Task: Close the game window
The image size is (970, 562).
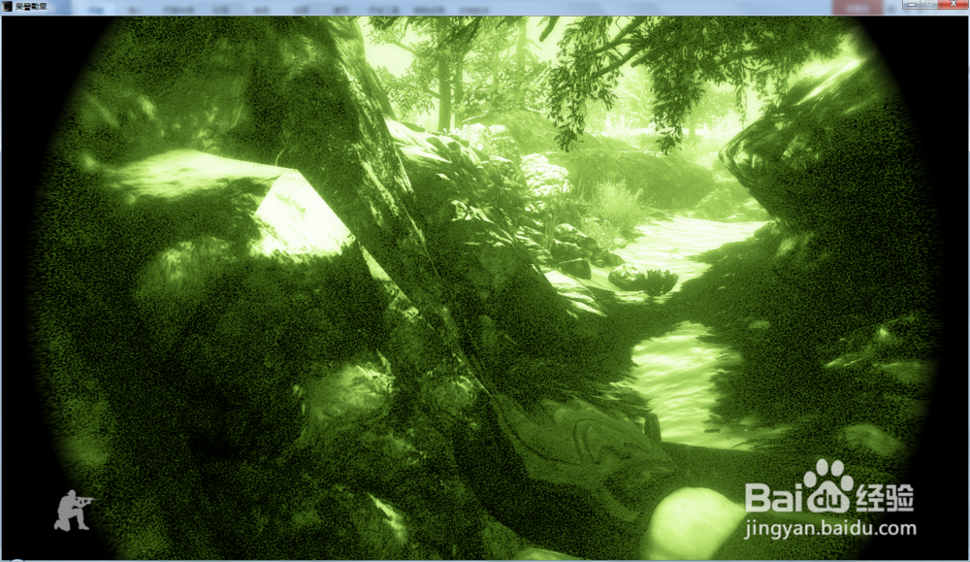Action: click(x=954, y=4)
